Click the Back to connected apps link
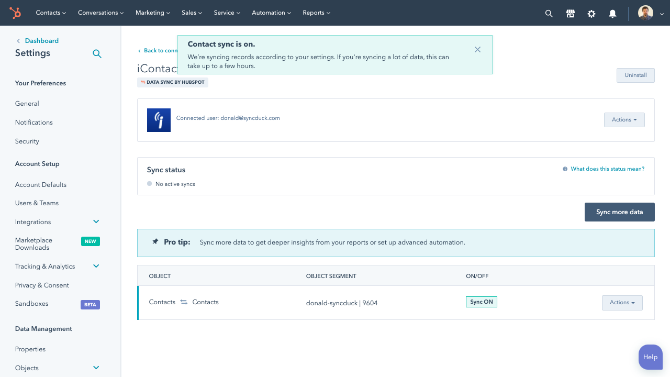The image size is (670, 377). [x=158, y=51]
